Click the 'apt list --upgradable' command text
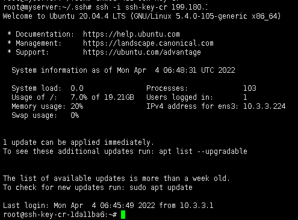This screenshot has height=220, width=298. [x=203, y=151]
